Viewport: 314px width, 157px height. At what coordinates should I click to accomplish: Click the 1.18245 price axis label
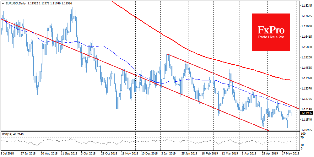coord(306,6)
